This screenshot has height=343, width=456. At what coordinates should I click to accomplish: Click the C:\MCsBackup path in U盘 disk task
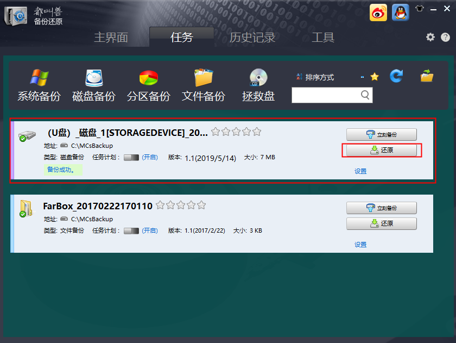click(x=92, y=146)
